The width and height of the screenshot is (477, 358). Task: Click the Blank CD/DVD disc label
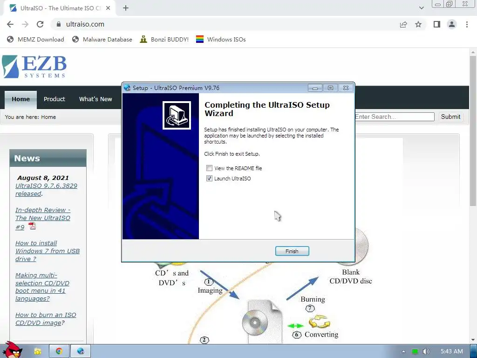[351, 276]
